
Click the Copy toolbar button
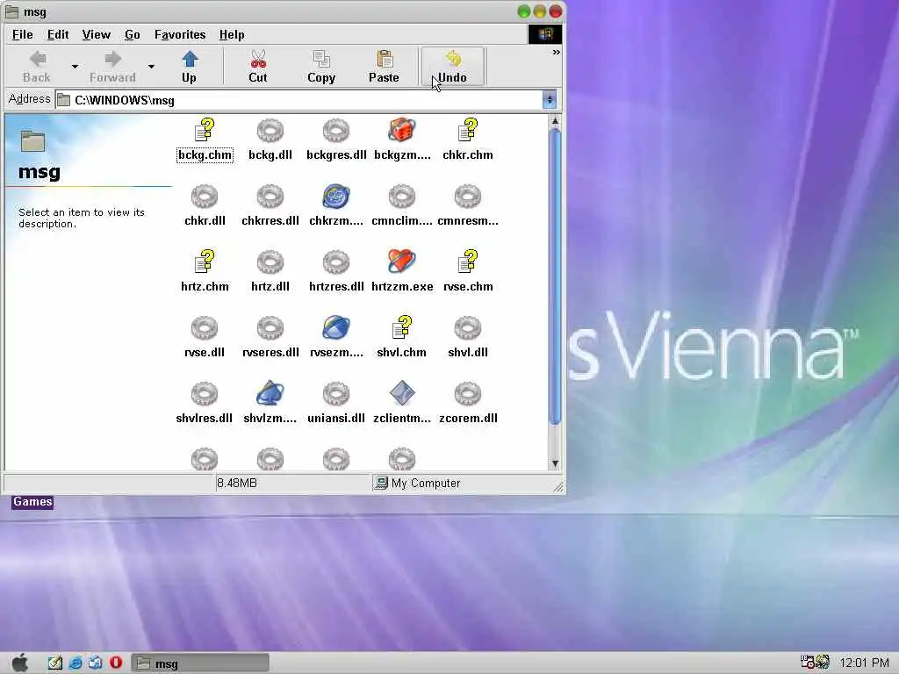coord(321,67)
